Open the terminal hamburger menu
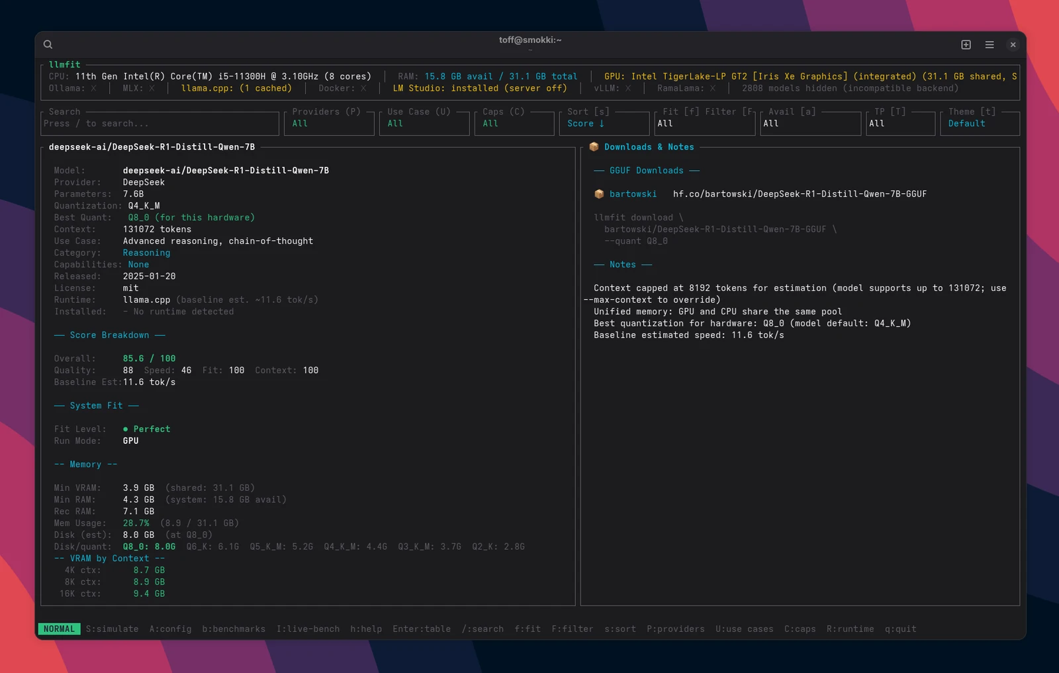Viewport: 1059px width, 673px height. coord(990,44)
